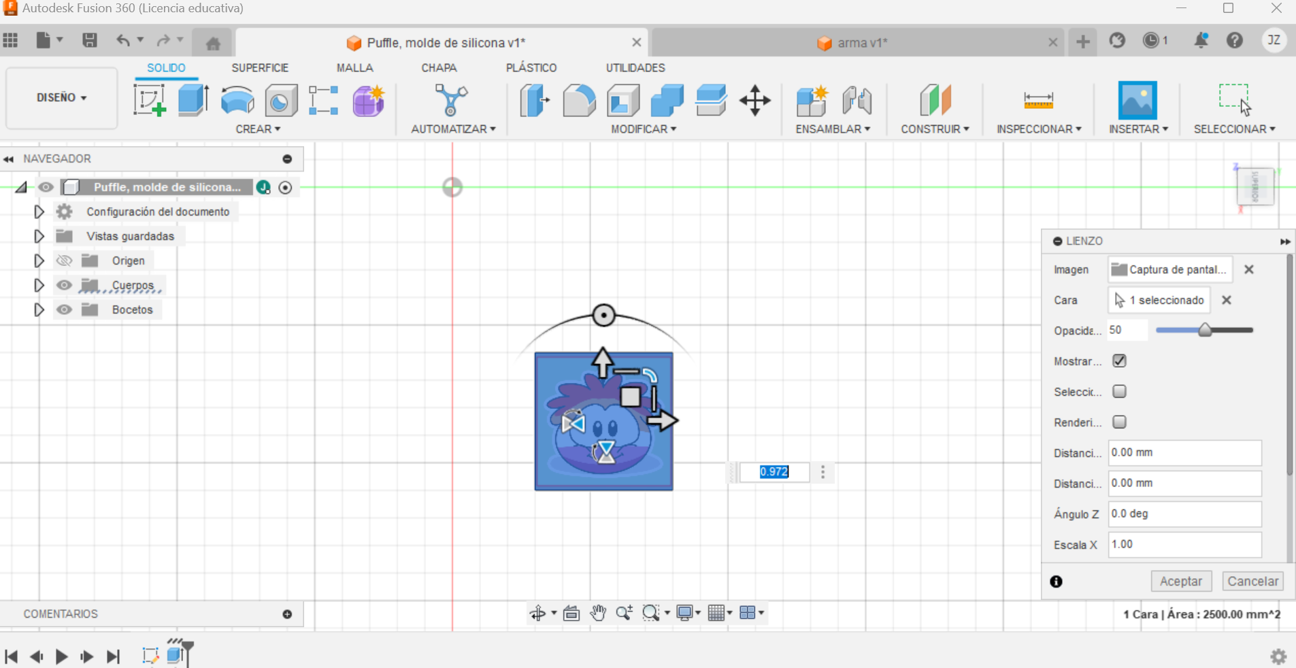1296x668 pixels.
Task: Open the INSPECCIONAR dropdown menu
Action: [x=1039, y=129]
